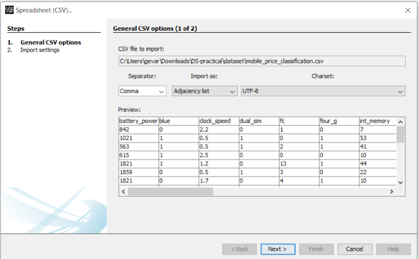Click the battery_power column header
419x259 pixels.
point(138,121)
